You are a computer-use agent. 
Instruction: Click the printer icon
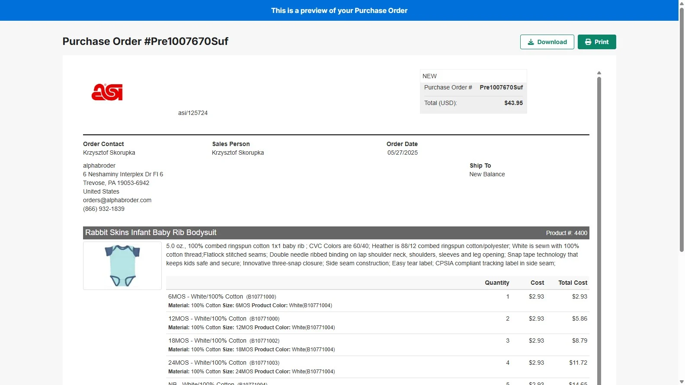pyautogui.click(x=588, y=42)
